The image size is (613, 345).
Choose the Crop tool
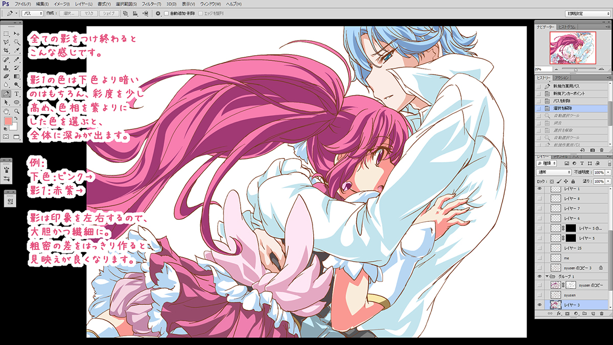pos(6,51)
